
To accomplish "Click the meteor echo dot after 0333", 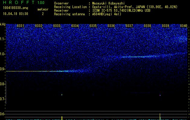I will tap(62, 95).
